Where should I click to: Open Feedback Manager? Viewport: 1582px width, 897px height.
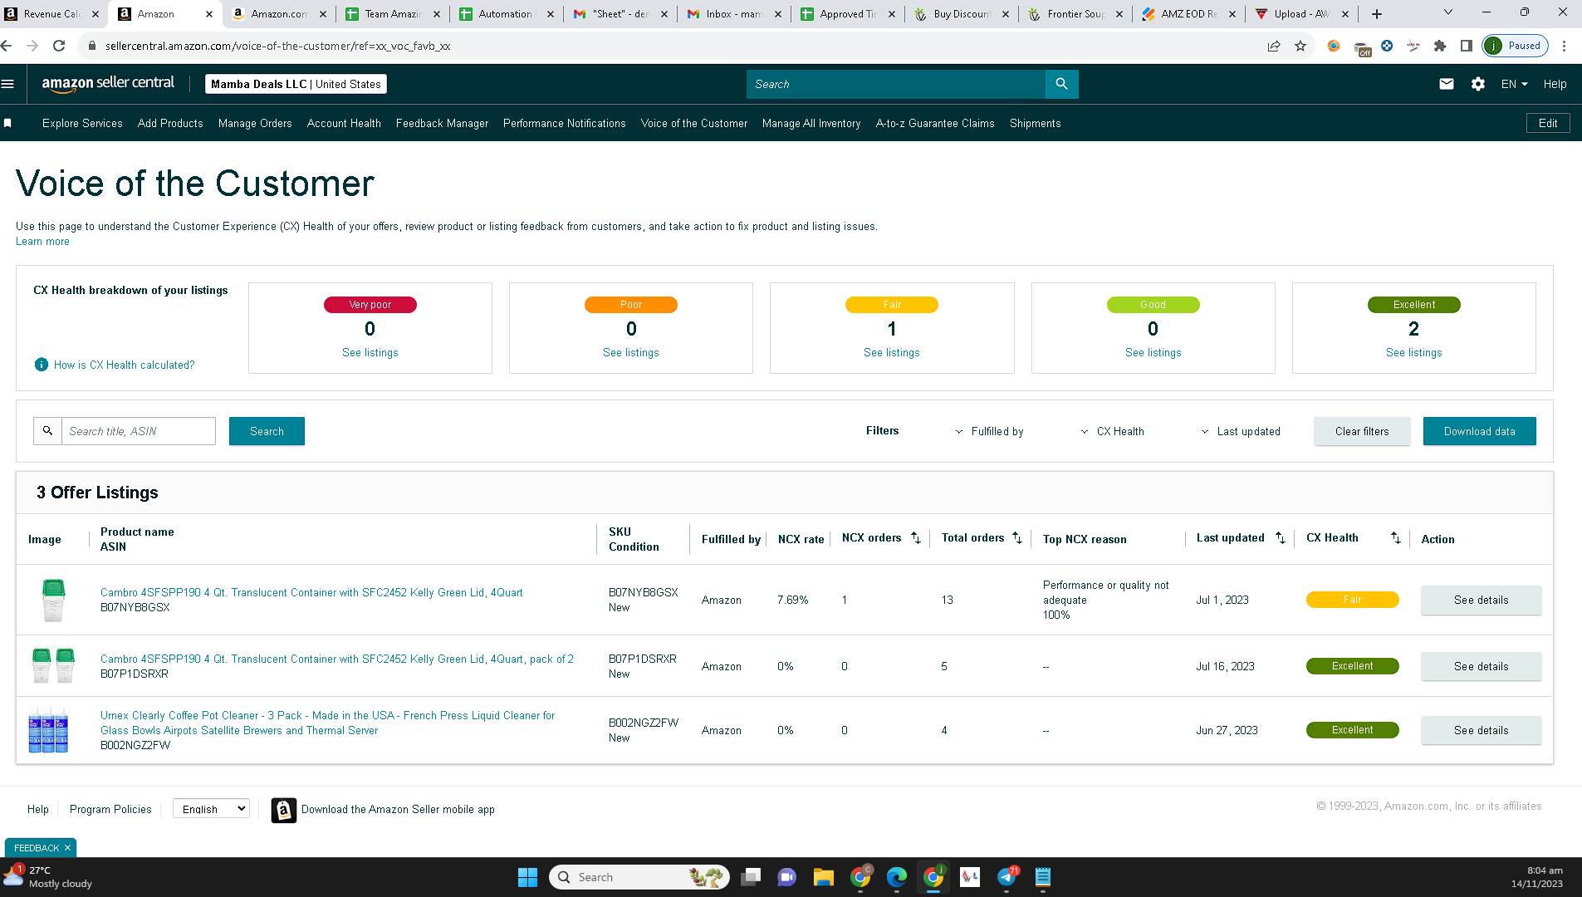click(x=442, y=123)
